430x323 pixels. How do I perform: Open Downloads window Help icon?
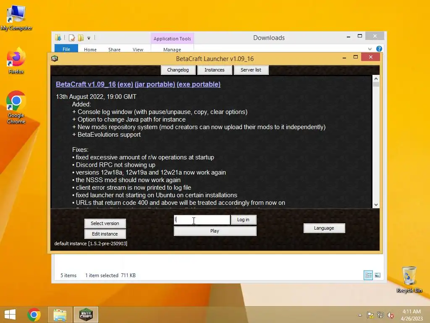[379, 49]
